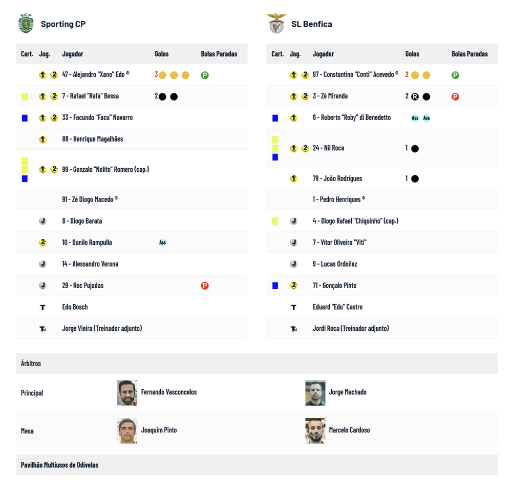Click red penalty icon for Roc Pujadas

205,286
